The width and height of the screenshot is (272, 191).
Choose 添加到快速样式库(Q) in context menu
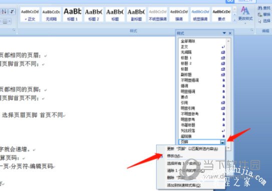coord(191,185)
